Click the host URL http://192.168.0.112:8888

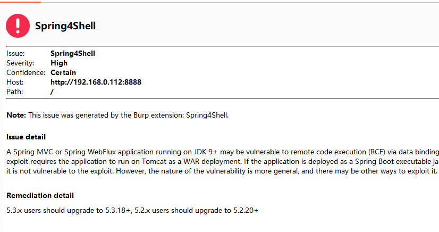point(96,82)
